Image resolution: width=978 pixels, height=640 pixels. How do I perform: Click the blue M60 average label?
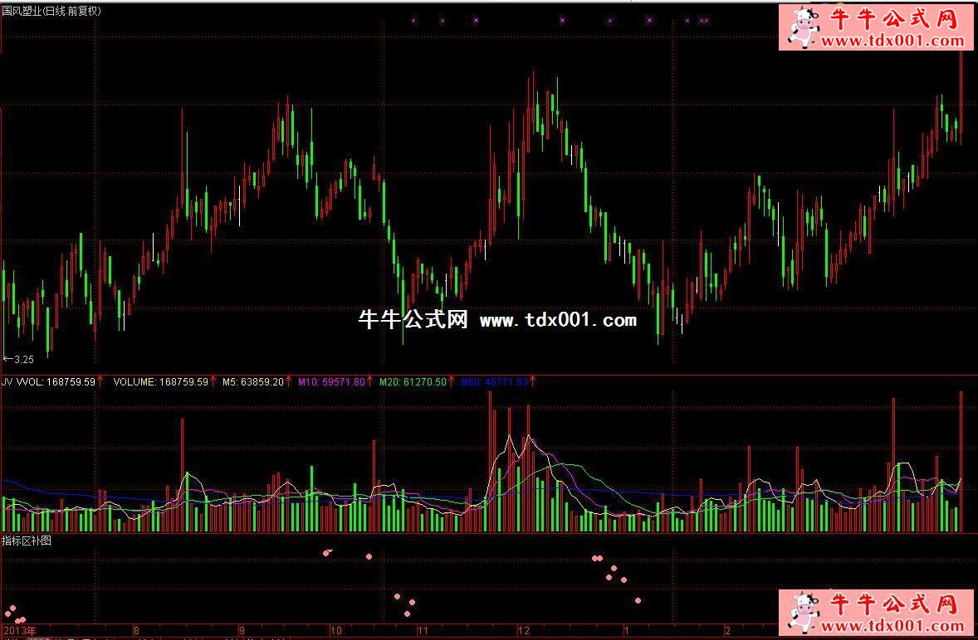pos(494,381)
